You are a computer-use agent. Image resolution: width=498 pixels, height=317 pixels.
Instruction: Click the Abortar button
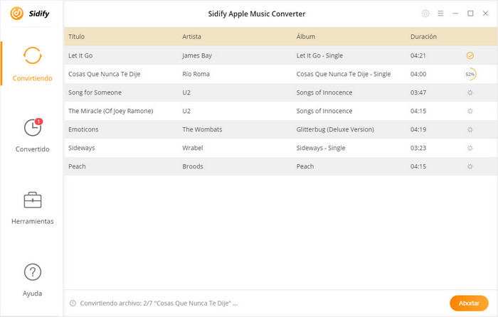click(469, 303)
